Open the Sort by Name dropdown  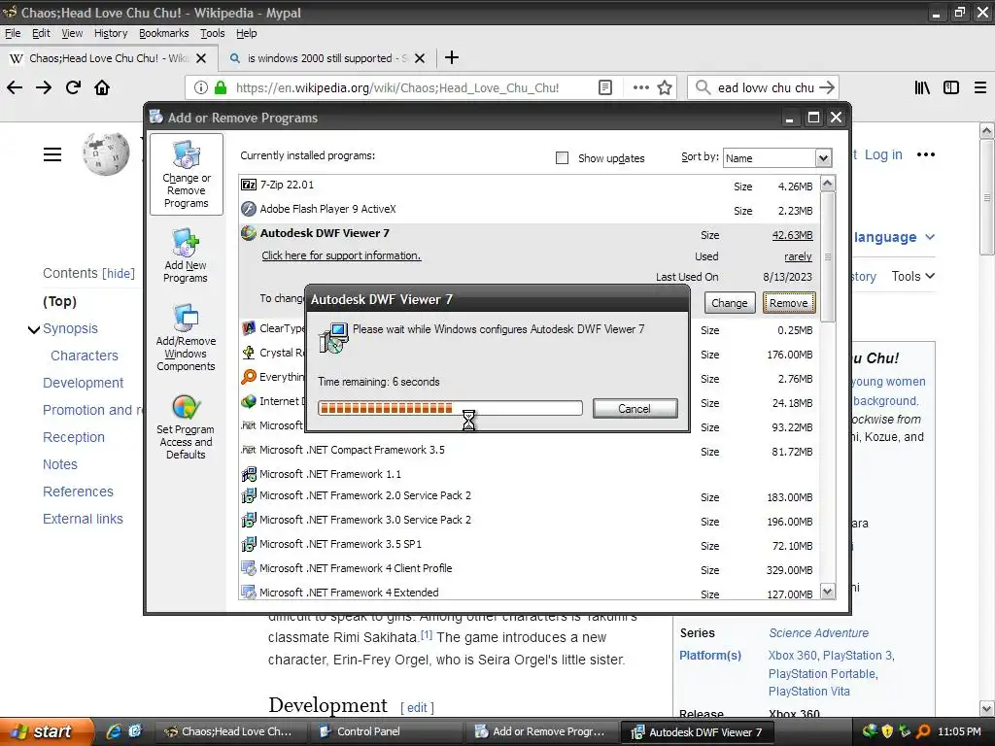(777, 158)
